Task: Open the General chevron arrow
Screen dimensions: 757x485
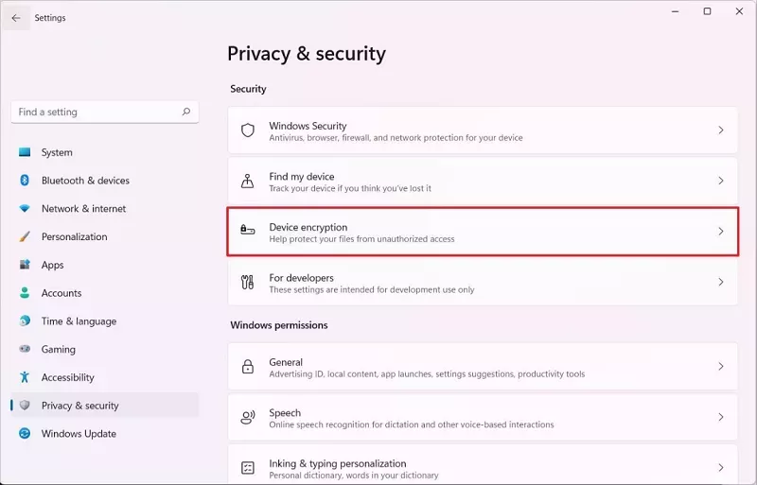Action: click(x=721, y=367)
